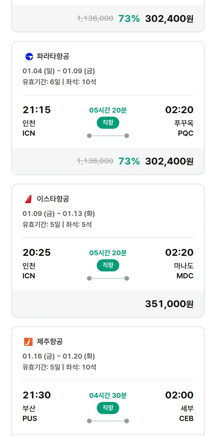Image resolution: width=216 pixels, height=436 pixels.
Task: Select the 302,400원 price on the Parata Air card
Action: pos(169,161)
